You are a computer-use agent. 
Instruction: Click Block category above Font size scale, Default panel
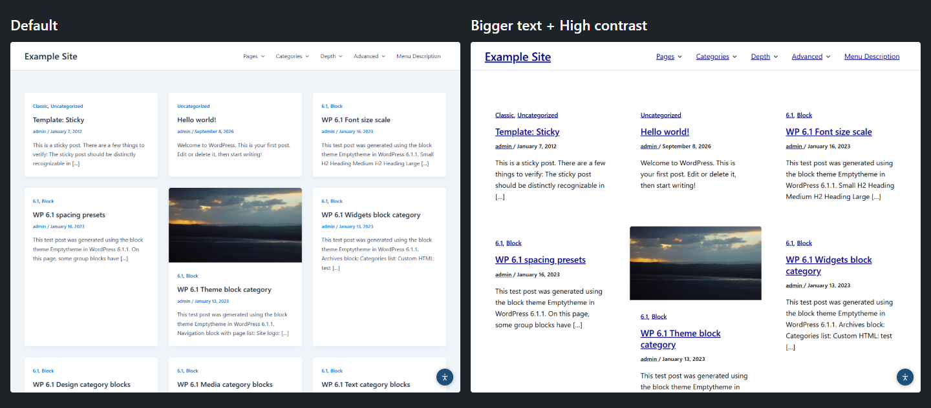pyautogui.click(x=336, y=106)
